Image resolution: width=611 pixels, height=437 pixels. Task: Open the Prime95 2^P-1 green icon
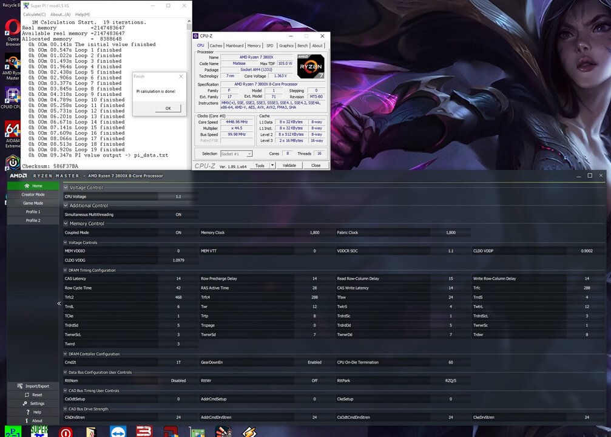(13, 431)
